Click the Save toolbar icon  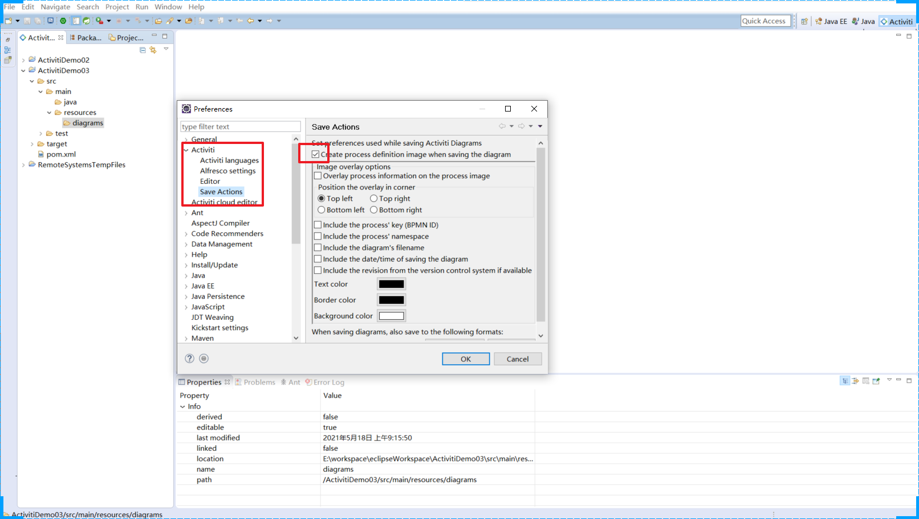pos(27,21)
